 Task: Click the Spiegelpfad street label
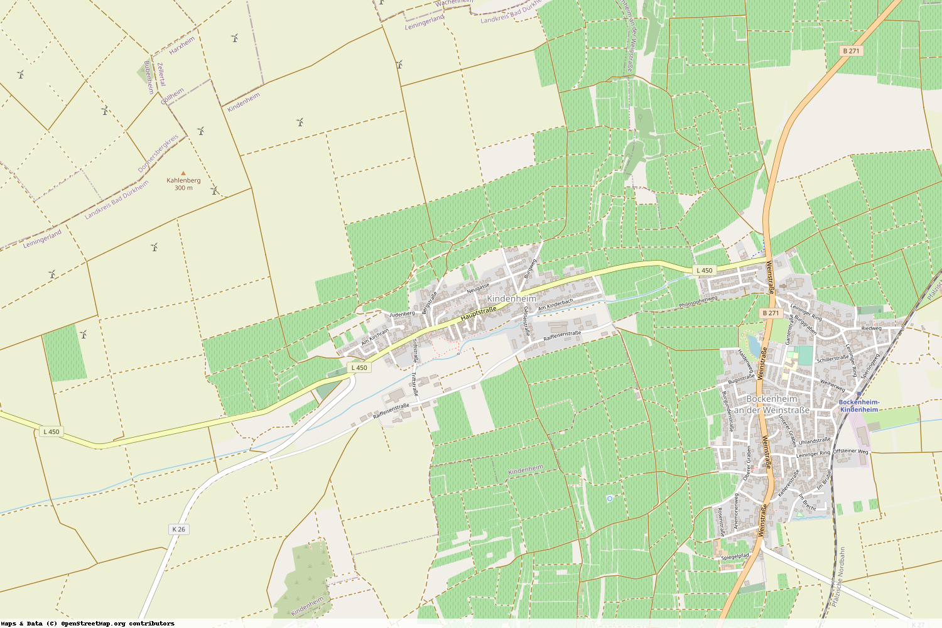[x=735, y=556]
